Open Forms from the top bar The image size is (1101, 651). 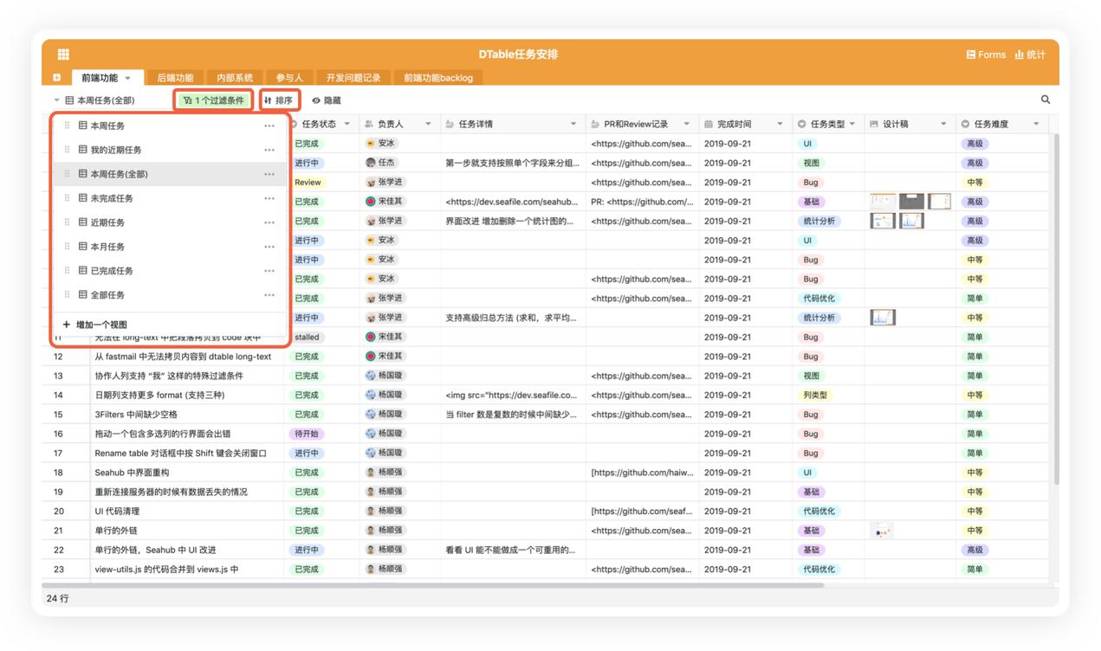(986, 55)
